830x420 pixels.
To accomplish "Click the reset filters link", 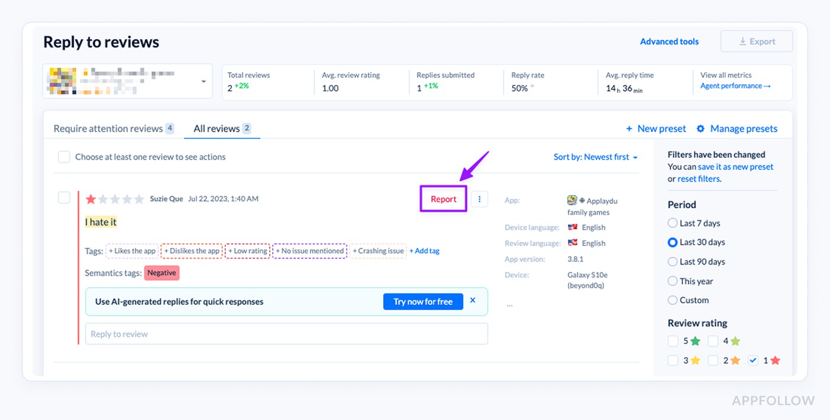I will coord(698,179).
